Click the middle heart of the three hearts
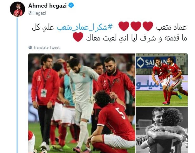The image size is (195, 153). [x=136, y=26]
